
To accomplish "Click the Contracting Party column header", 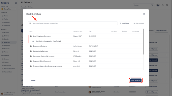I will pos(78,31).
